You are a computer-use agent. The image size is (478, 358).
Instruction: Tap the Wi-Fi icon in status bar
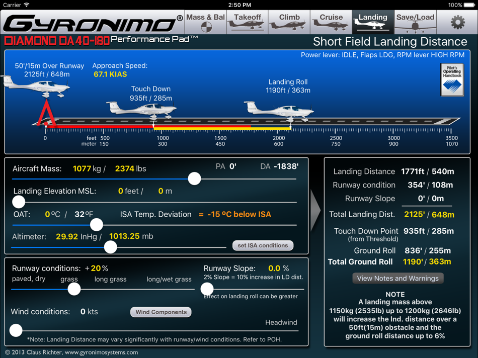pos(27,5)
